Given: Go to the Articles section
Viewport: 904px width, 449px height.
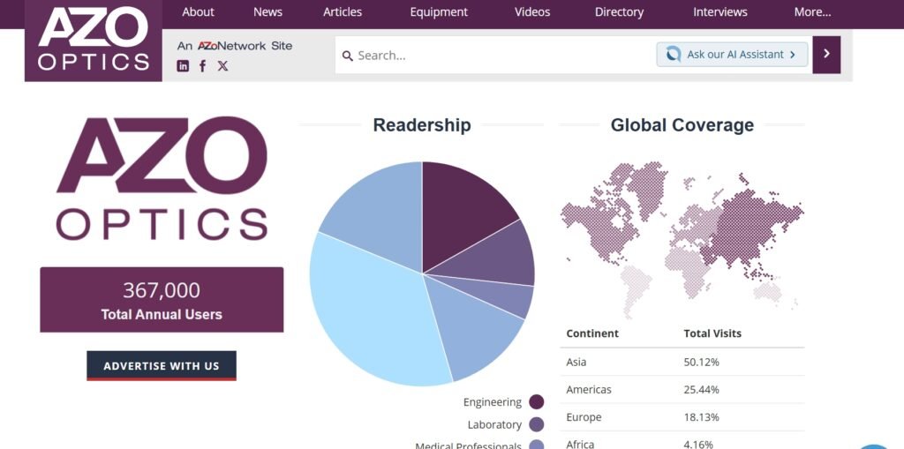Looking at the screenshot, I should [x=343, y=12].
